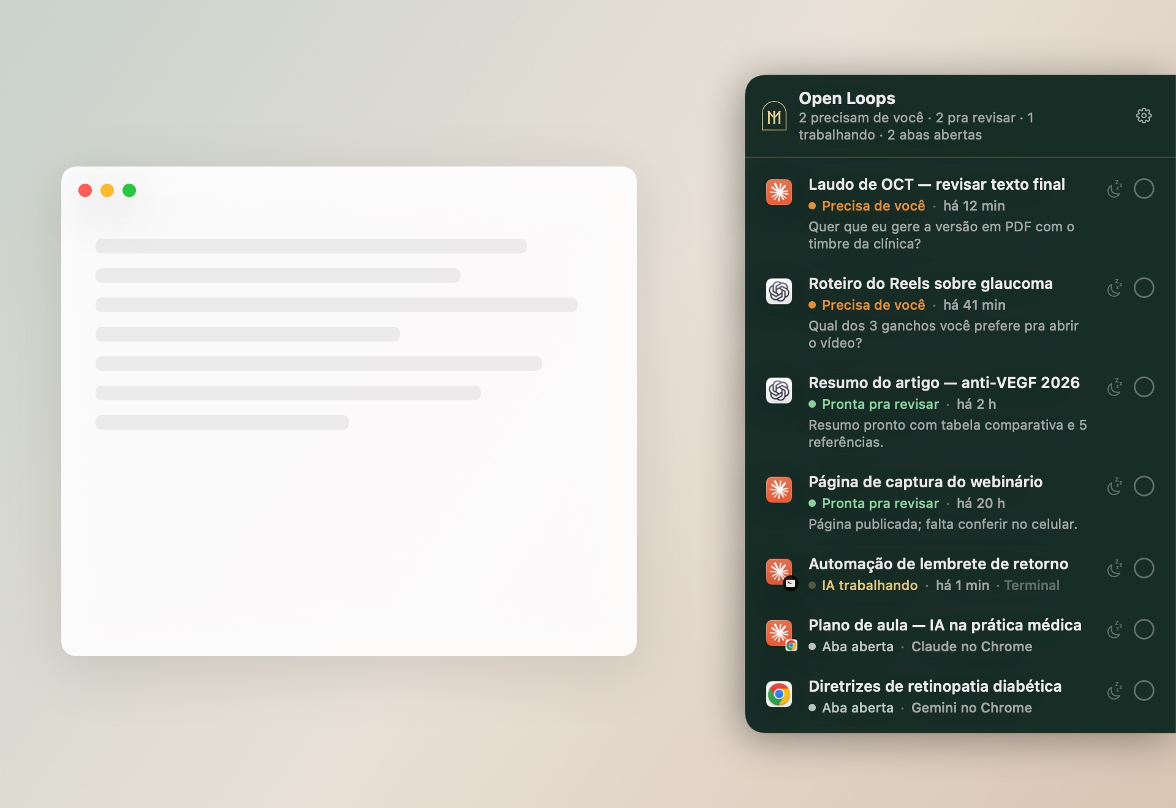Snooze Diretrizes de retinopatia diabética

pos(1115,691)
